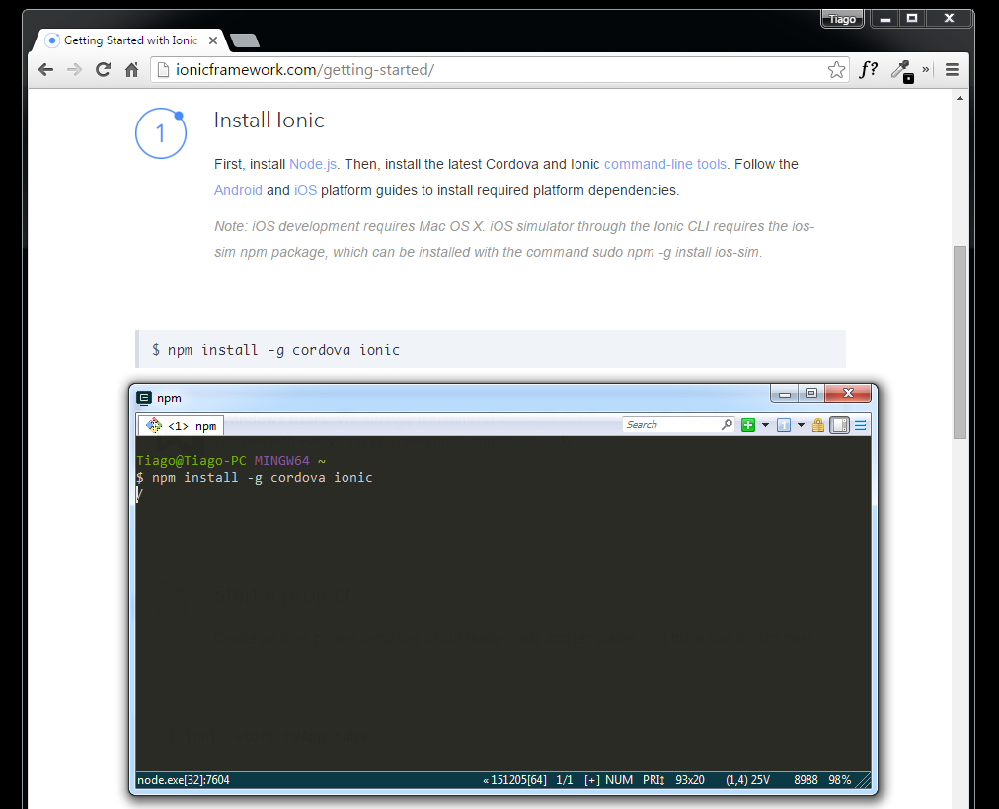The height and width of the screenshot is (809, 999).
Task: Show hidden extensions with the chevron
Action: pos(926,69)
